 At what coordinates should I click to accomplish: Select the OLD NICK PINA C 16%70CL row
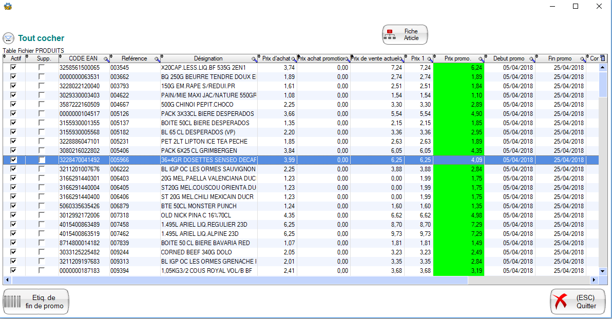(208, 215)
